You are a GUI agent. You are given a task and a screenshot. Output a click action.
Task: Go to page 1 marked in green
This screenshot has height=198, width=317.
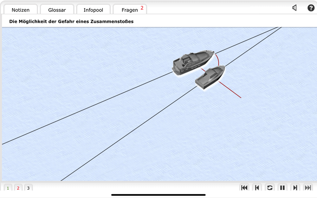pos(8,188)
